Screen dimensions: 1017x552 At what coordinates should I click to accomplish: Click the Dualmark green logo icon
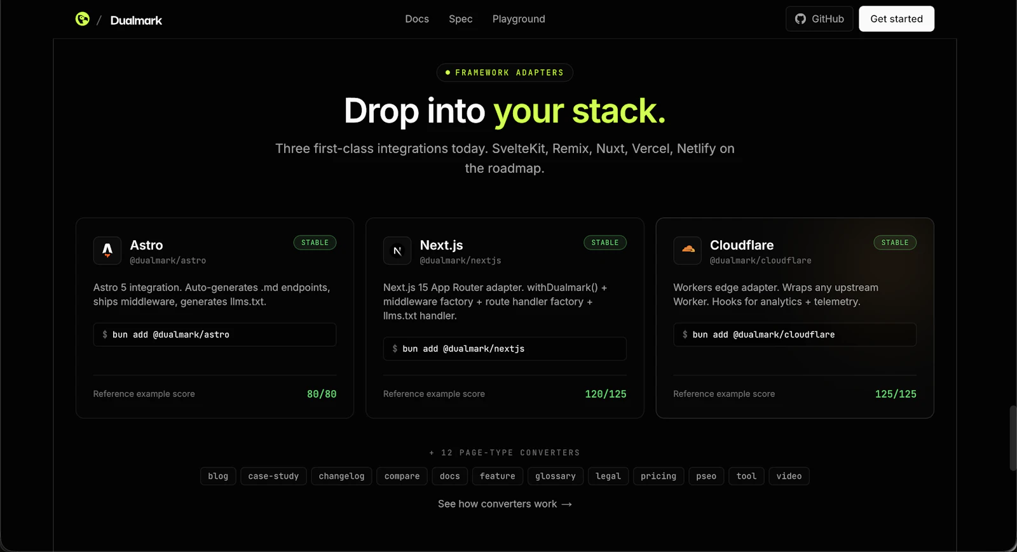pos(83,19)
